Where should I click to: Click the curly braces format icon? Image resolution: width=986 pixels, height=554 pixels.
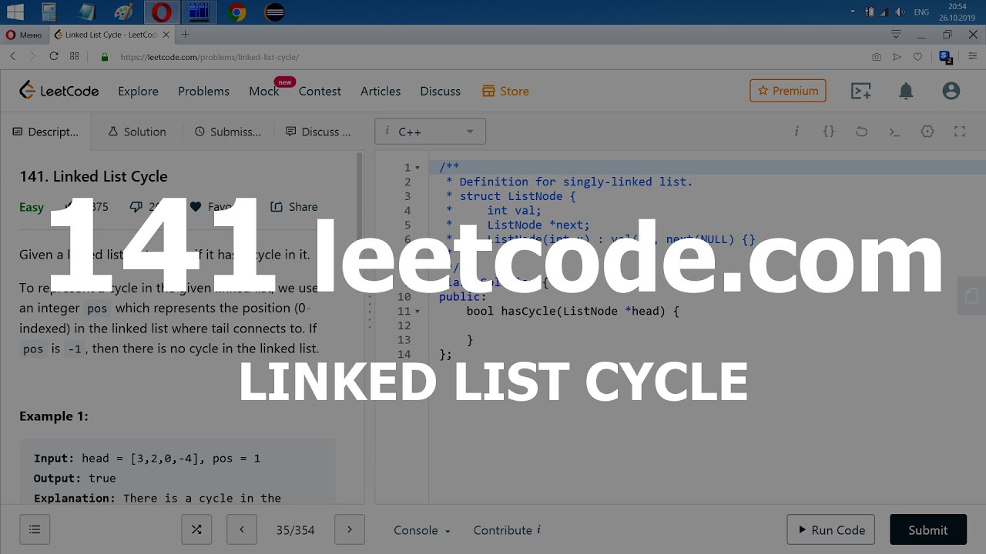click(829, 132)
